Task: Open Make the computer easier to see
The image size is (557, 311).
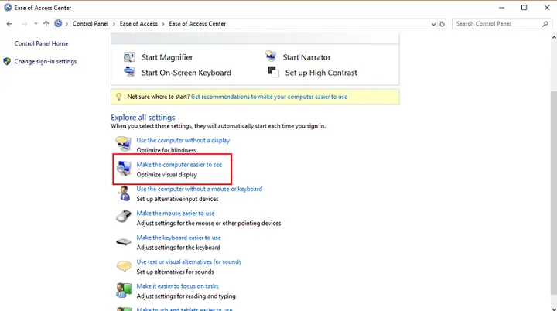Action: (x=179, y=165)
